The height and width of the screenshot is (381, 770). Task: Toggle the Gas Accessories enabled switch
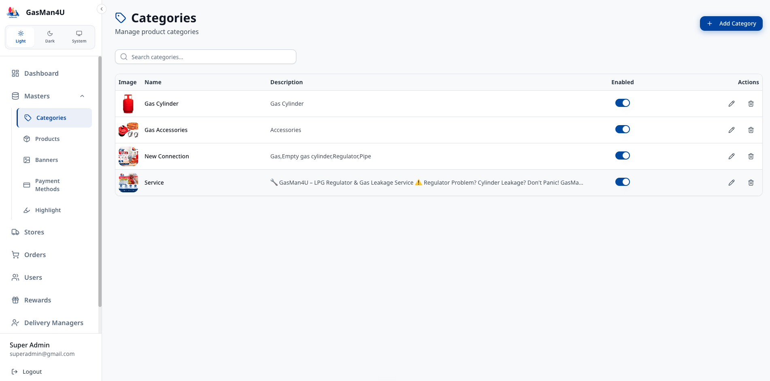click(x=623, y=129)
